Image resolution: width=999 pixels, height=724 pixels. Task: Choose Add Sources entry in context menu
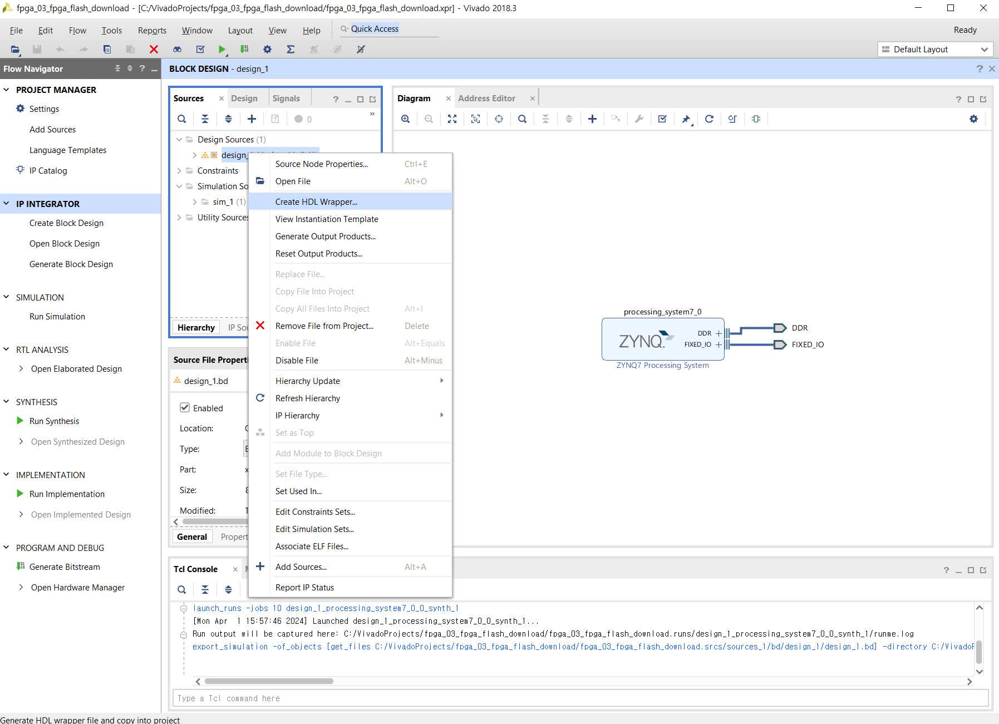[350, 567]
